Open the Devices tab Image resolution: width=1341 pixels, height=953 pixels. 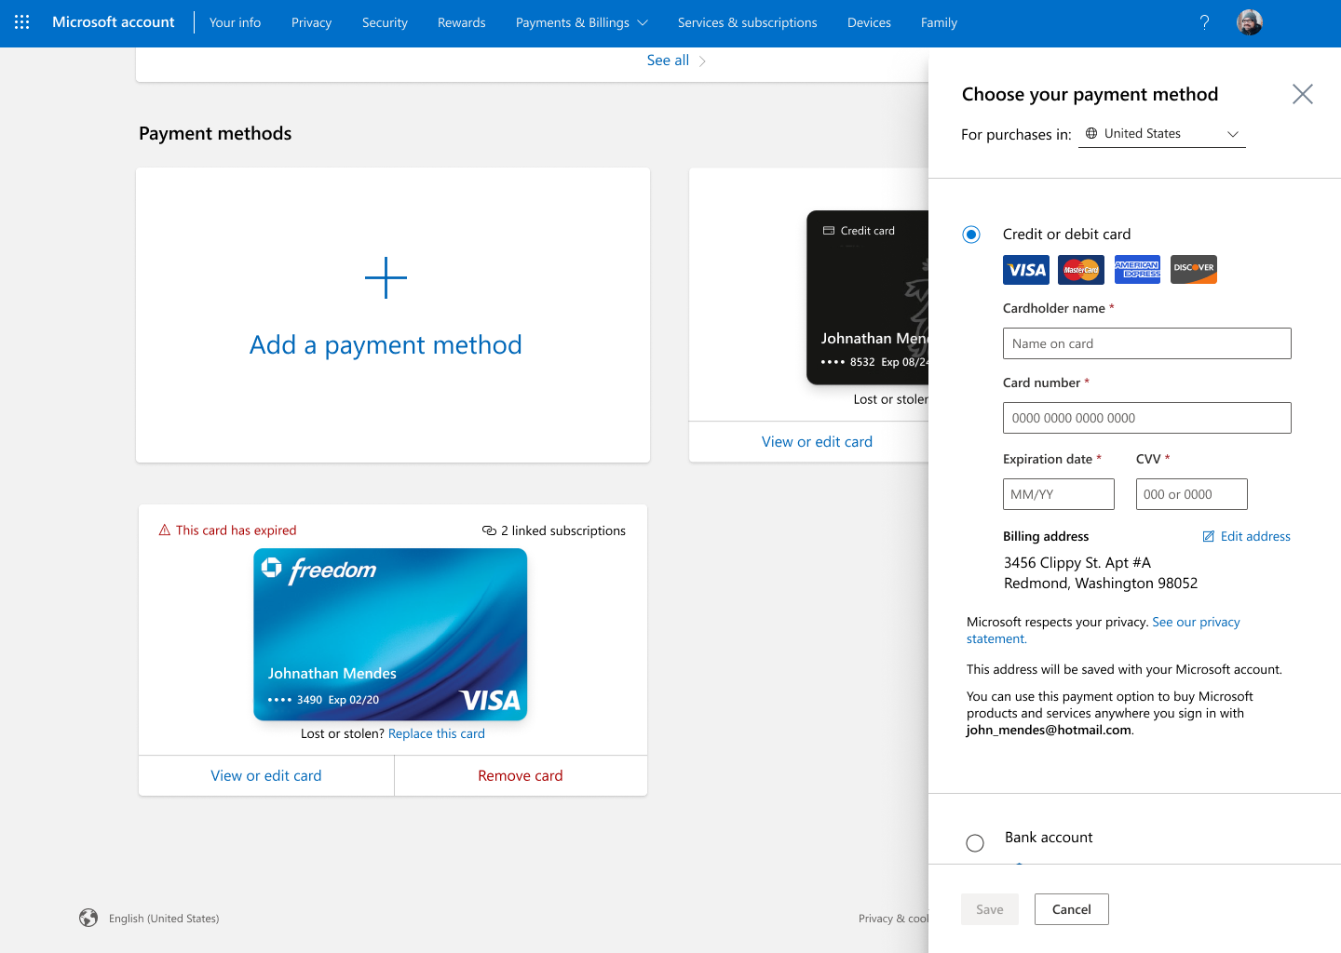(870, 22)
